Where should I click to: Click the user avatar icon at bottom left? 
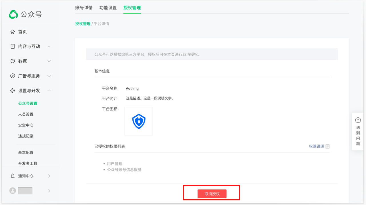(x=12, y=190)
